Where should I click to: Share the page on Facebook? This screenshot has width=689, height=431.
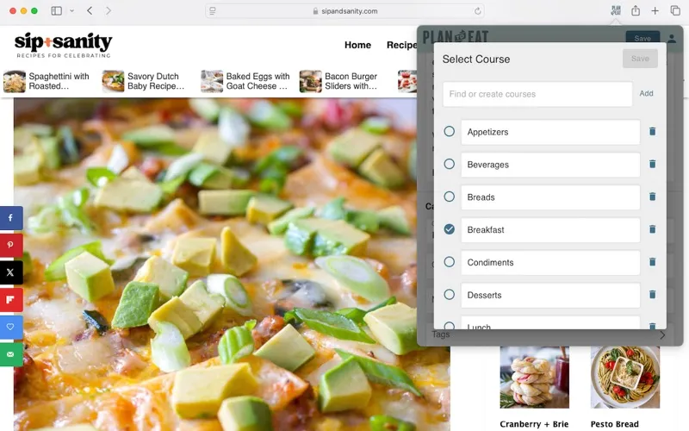[x=10, y=218]
